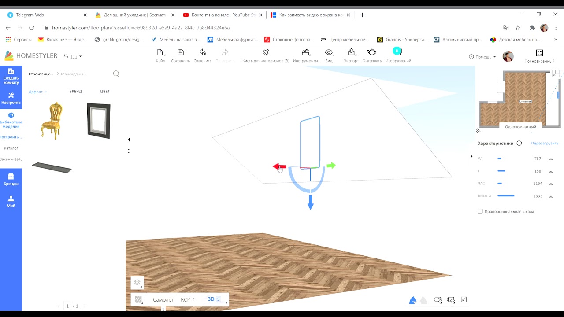Click the catalog search magnifier icon

(116, 74)
